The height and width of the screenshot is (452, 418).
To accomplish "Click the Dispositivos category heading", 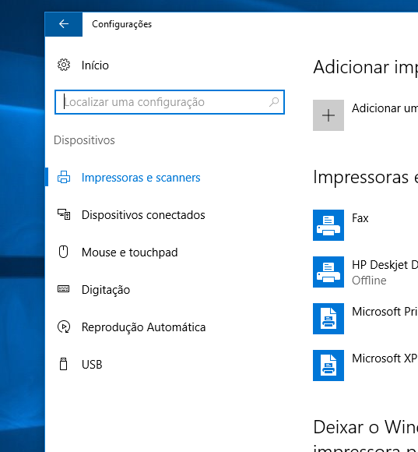I will tap(84, 140).
